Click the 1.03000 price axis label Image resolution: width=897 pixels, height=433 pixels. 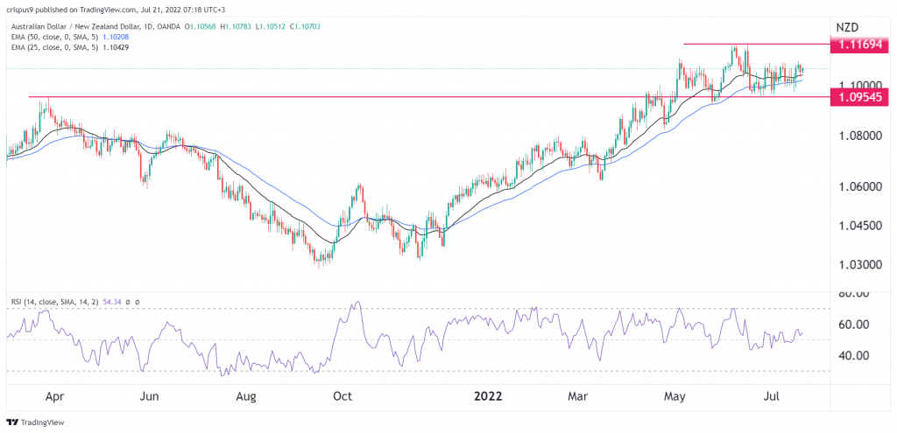coord(862,265)
